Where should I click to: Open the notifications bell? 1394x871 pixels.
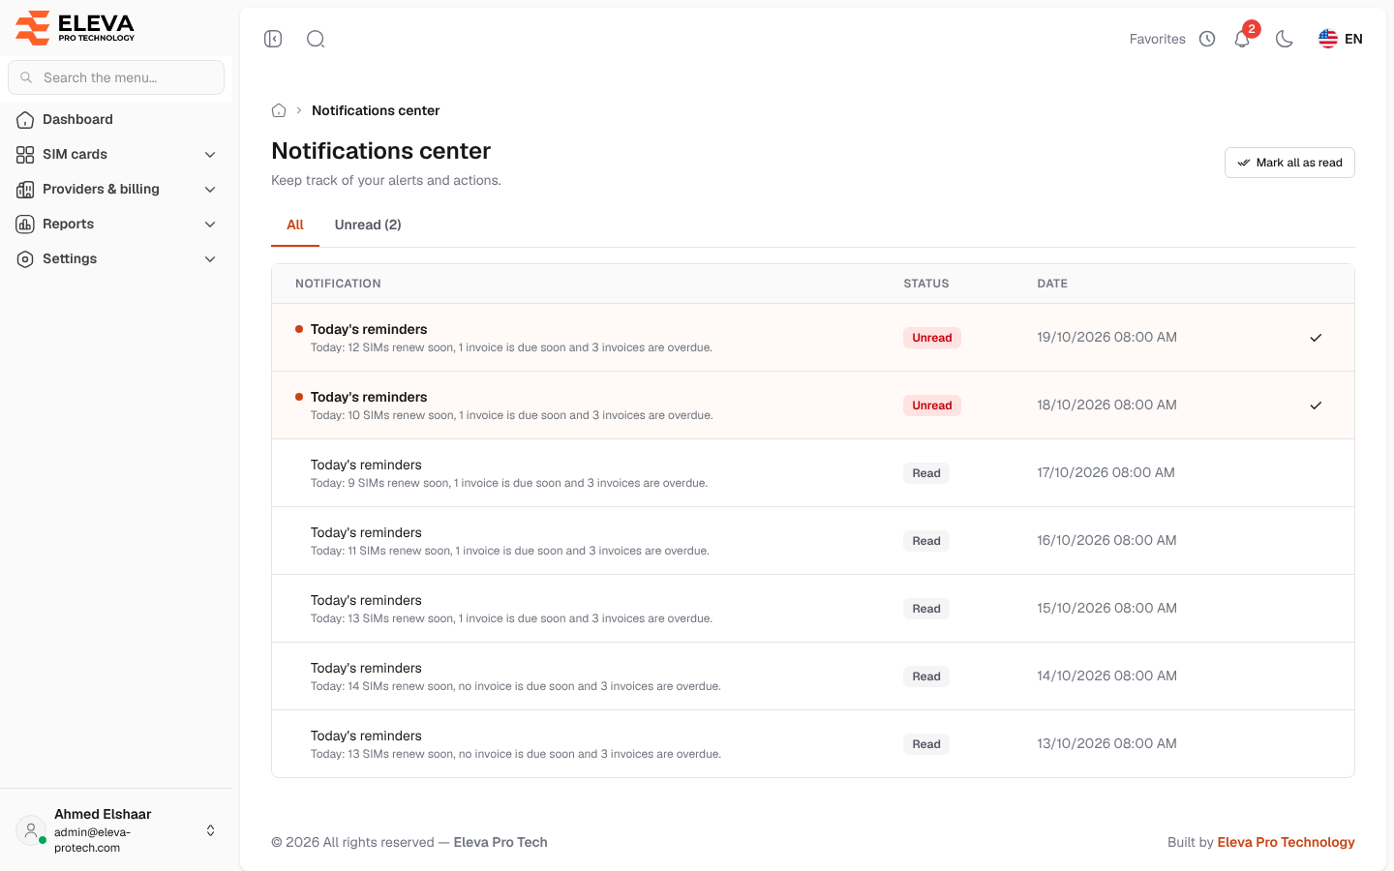(1242, 39)
